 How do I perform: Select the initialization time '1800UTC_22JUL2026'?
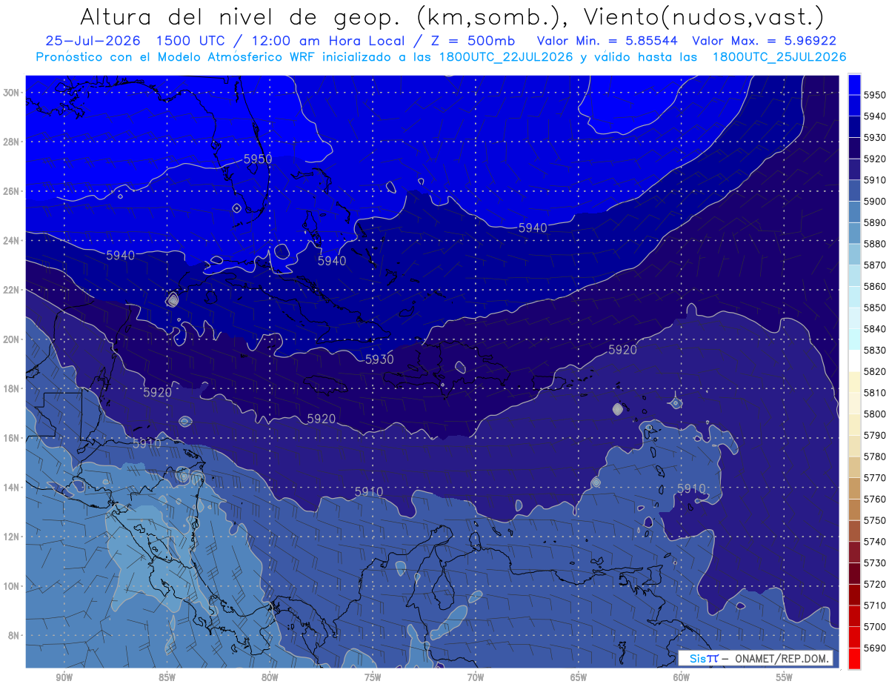coord(506,57)
